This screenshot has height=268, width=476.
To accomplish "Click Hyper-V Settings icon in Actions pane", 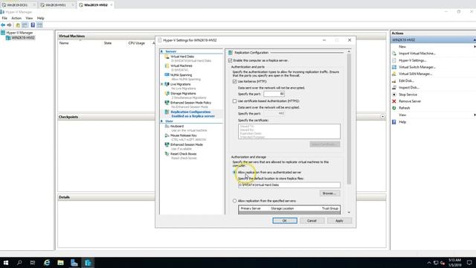I will point(394,60).
